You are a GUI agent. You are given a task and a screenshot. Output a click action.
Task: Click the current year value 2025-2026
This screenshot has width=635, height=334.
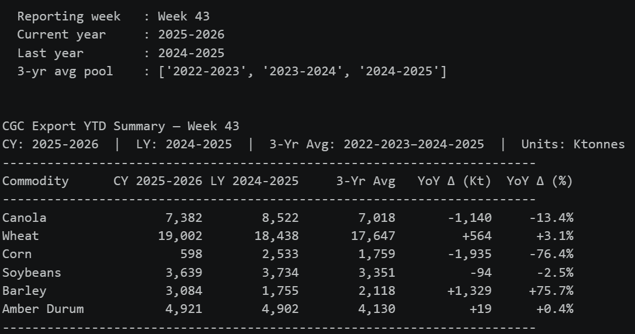click(191, 35)
